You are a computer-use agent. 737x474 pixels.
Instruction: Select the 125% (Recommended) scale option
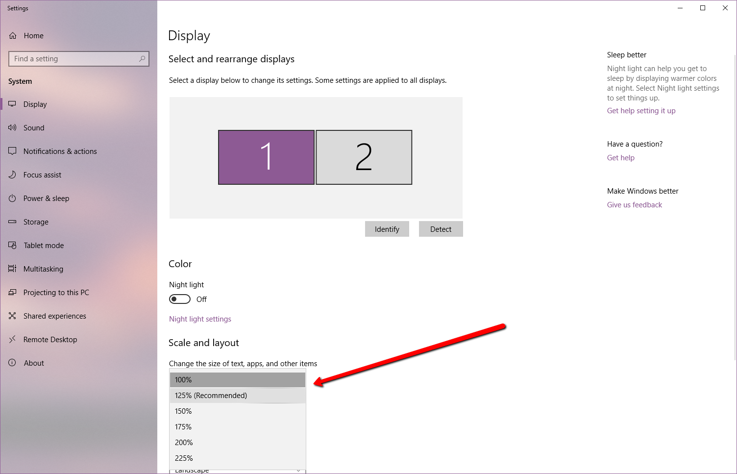[x=238, y=396]
